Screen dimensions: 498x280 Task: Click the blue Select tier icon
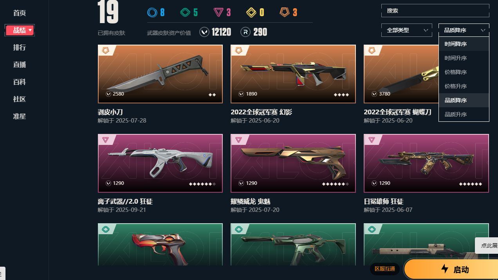(152, 13)
